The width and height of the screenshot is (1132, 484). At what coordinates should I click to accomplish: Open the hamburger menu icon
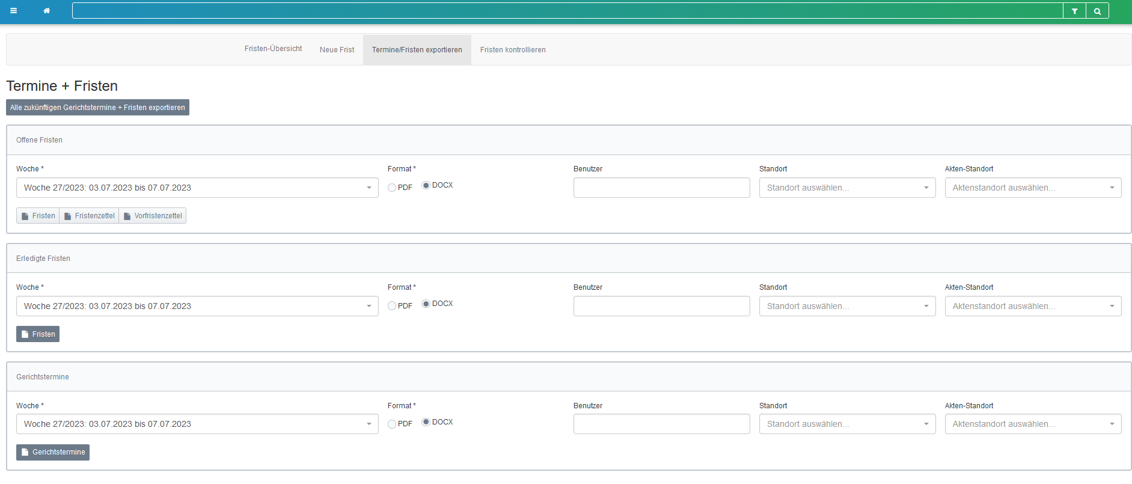pos(13,11)
